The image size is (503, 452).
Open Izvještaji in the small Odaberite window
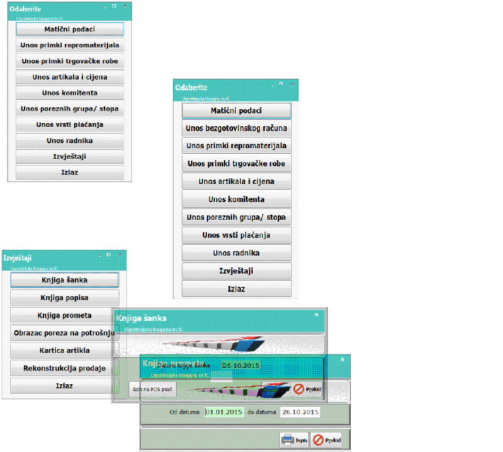70,156
